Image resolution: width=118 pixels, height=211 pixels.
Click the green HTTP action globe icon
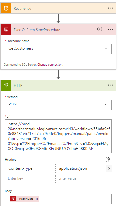click(x=6, y=85)
